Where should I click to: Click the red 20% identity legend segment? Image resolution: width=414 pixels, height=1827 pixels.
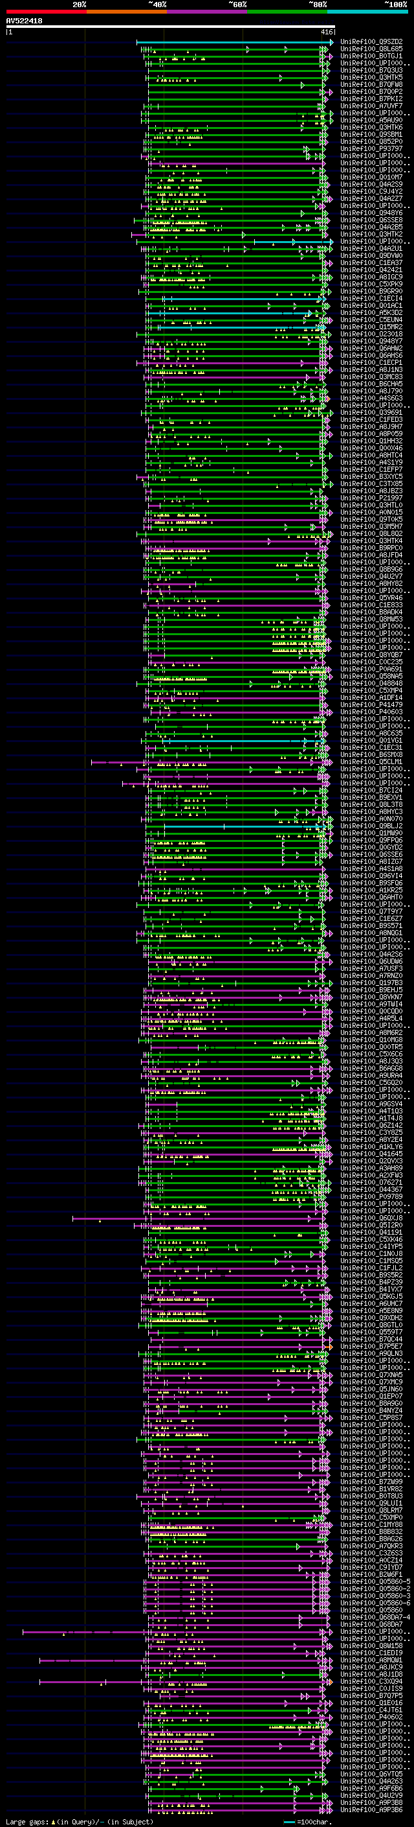(x=46, y=12)
